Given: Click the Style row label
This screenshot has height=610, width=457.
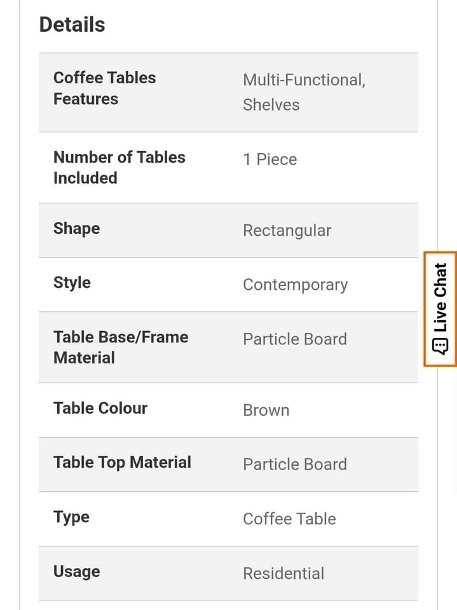Looking at the screenshot, I should click(72, 283).
